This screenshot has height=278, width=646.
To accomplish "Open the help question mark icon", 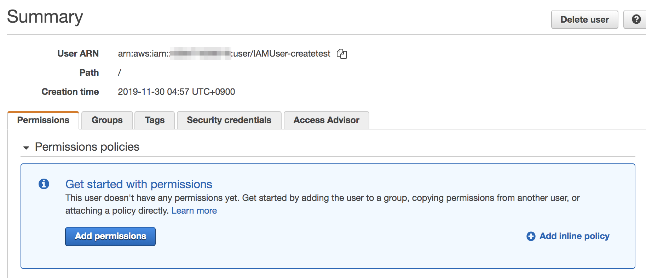I will tap(636, 19).
